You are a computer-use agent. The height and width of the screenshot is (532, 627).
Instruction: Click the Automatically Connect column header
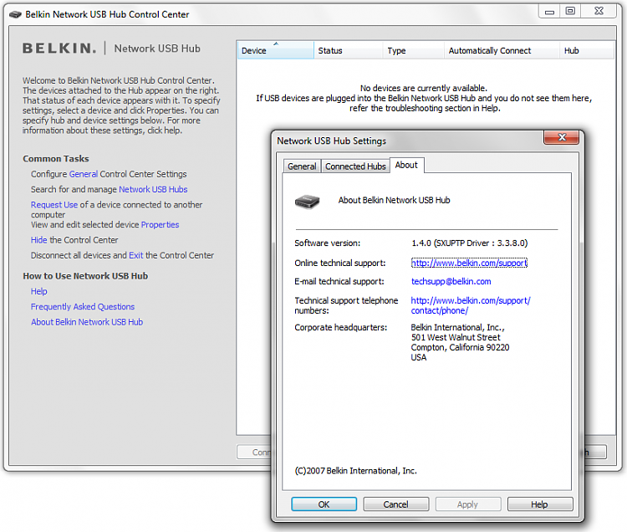(x=502, y=51)
